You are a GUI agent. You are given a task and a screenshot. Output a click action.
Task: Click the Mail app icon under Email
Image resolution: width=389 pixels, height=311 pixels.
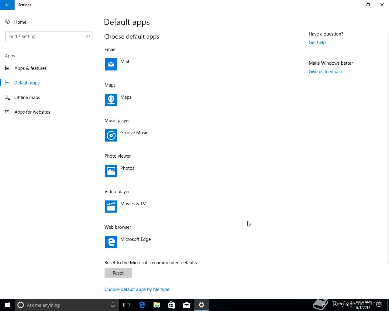click(x=111, y=64)
